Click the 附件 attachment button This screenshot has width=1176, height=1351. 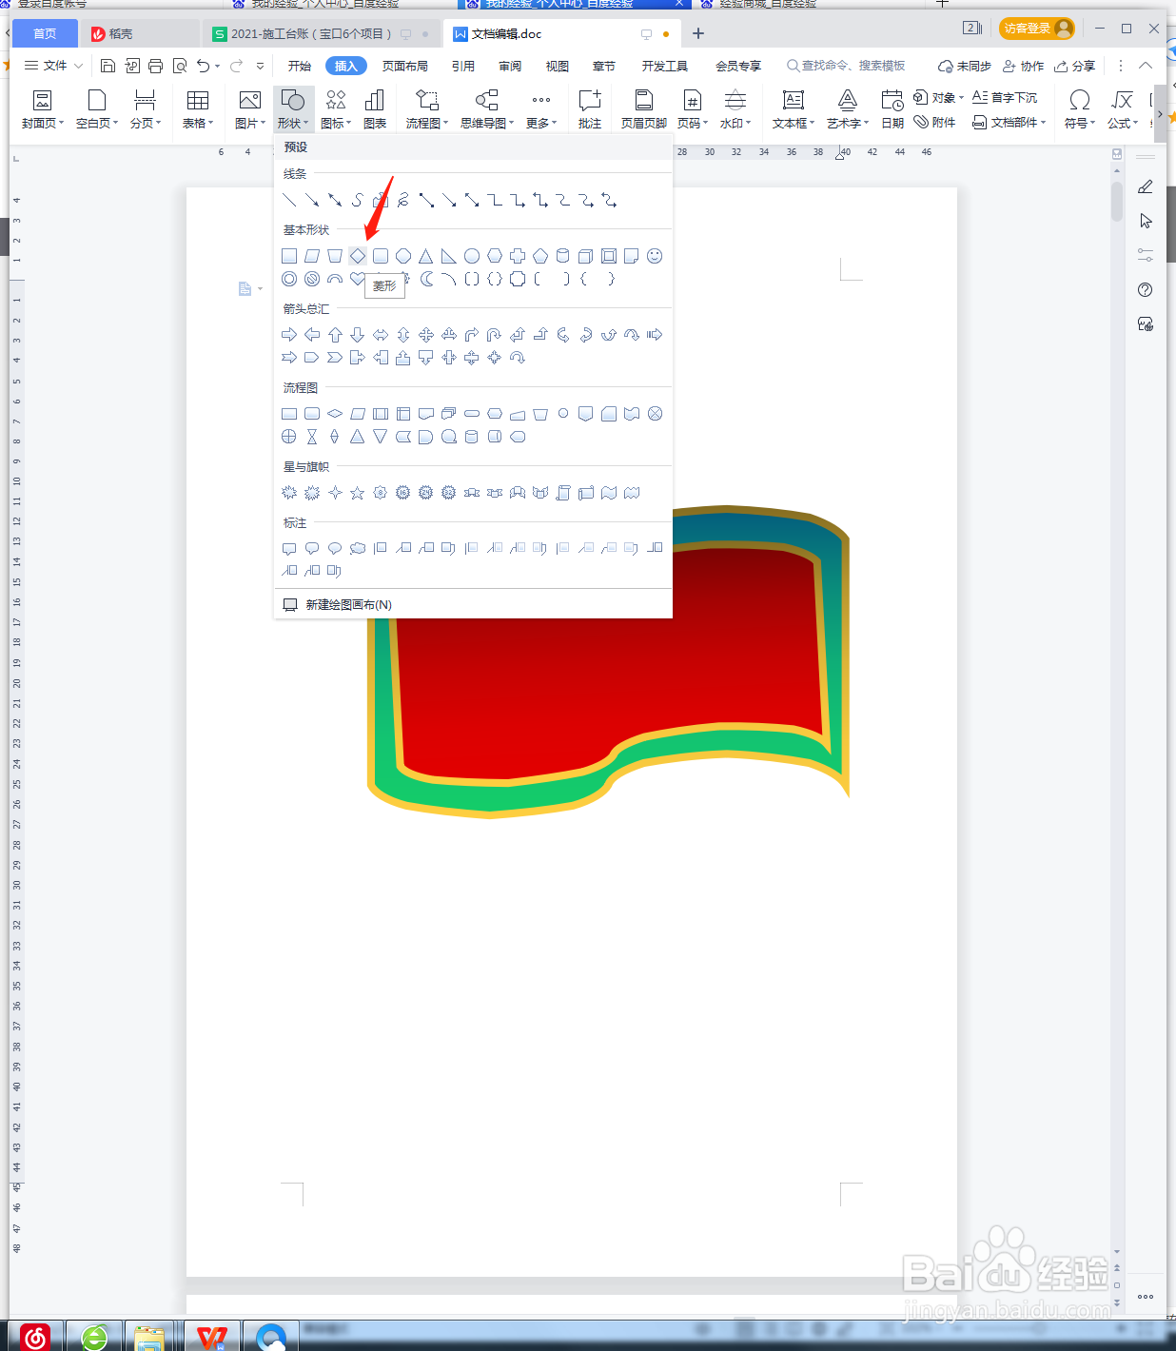(x=934, y=122)
